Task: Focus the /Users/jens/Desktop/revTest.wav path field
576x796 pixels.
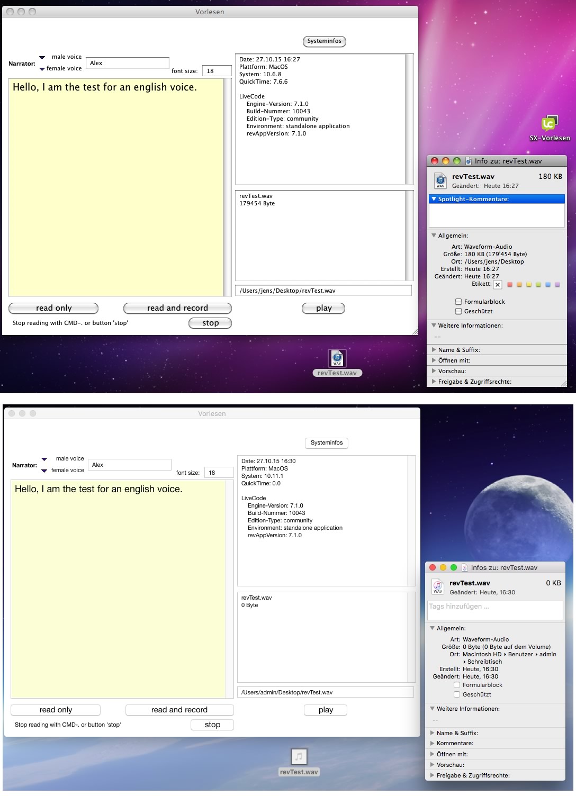Action: [323, 291]
